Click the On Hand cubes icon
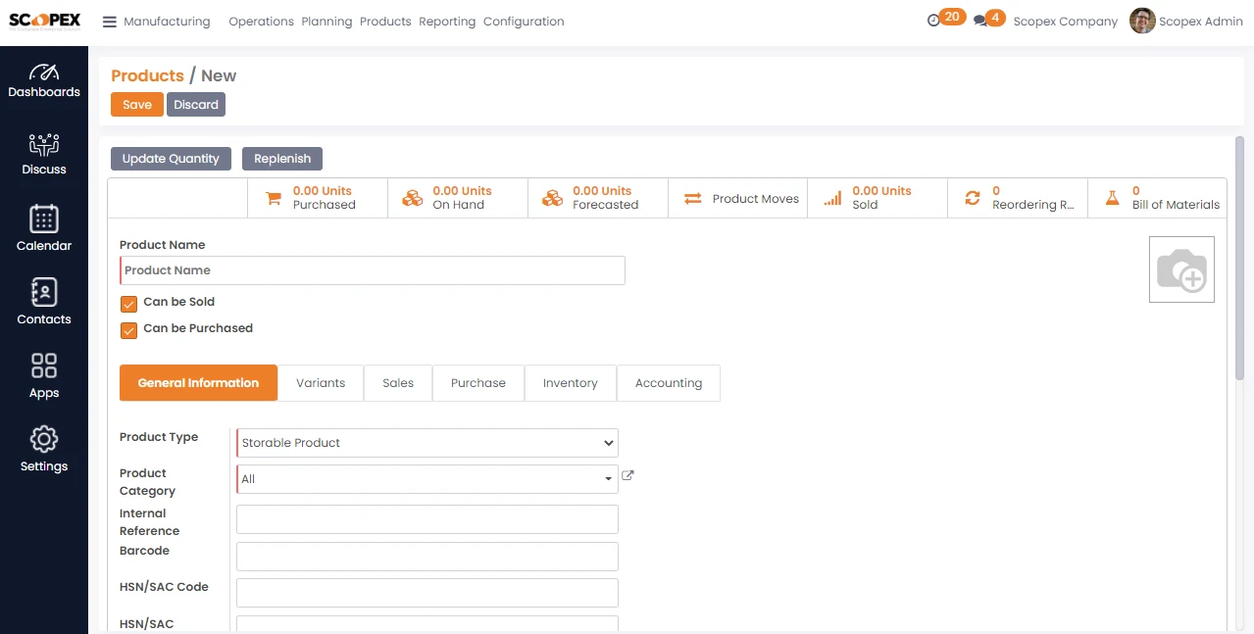Viewport: 1254px width, 634px height. pos(413,198)
